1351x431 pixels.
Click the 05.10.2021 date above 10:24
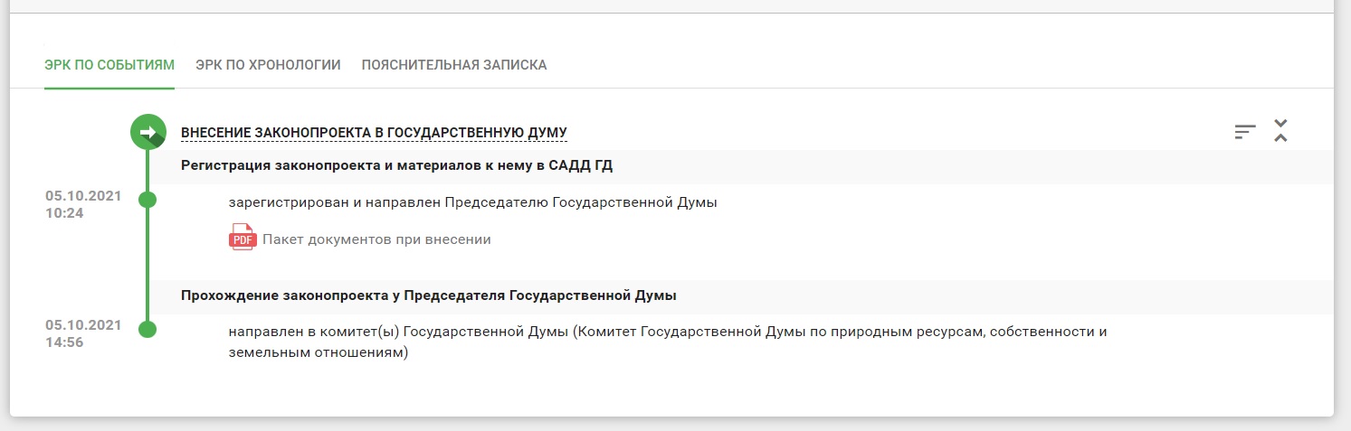point(83,196)
